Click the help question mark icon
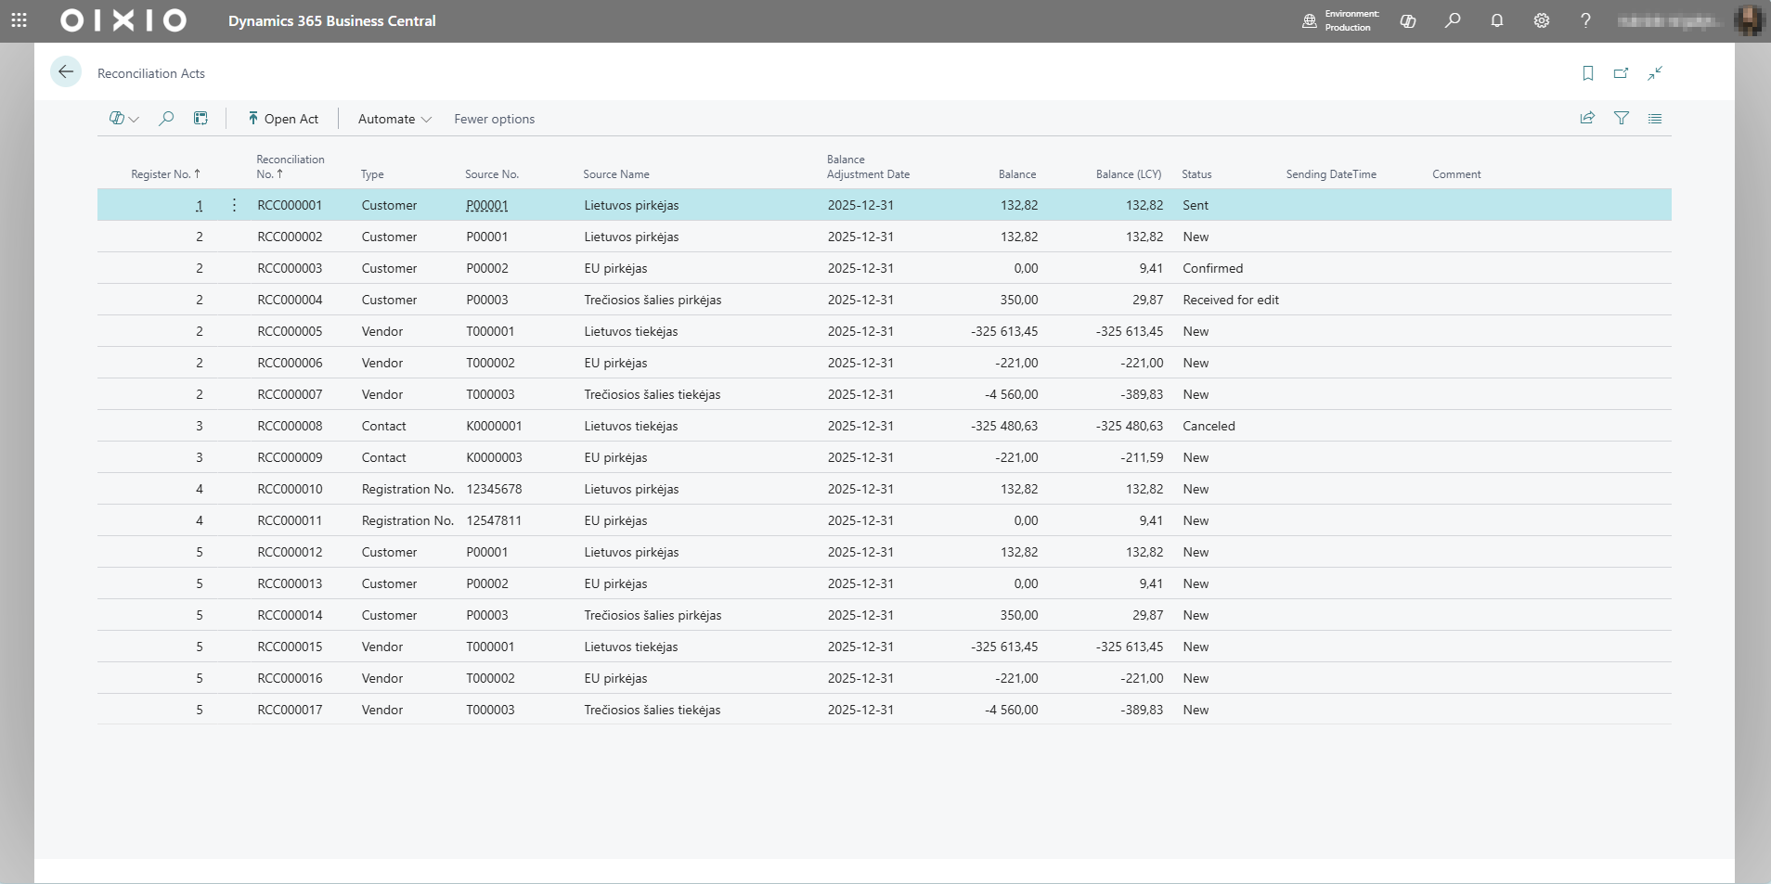The width and height of the screenshot is (1771, 884). pos(1585,20)
